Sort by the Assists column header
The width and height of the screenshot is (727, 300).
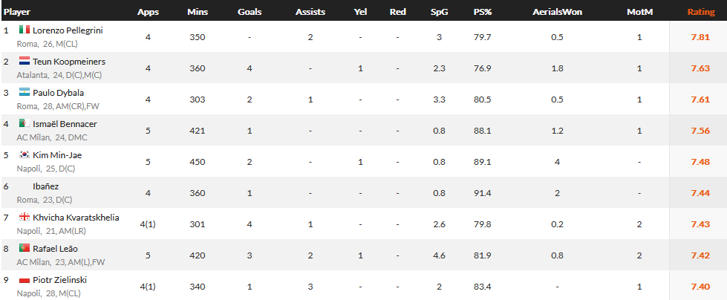click(x=310, y=12)
